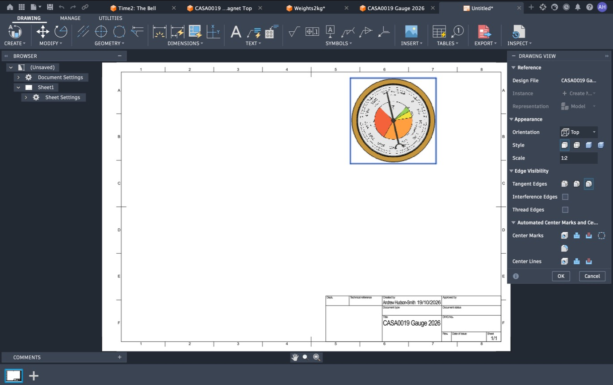Screen dimensions: 613x385
Task: Select the gauge drawing view on sheet
Action: [x=393, y=121]
